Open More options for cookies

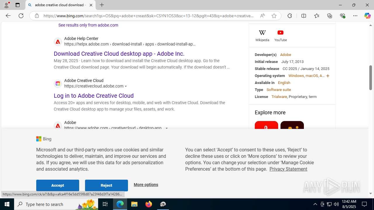point(146,185)
